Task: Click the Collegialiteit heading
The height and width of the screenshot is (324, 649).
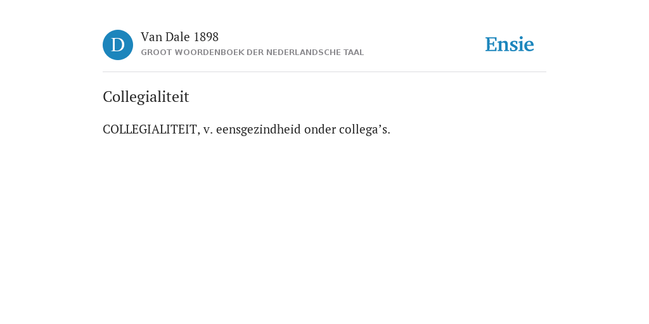Action: tap(146, 97)
